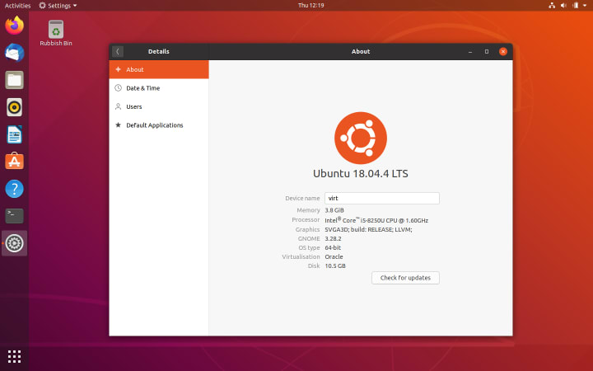This screenshot has height=371, width=593.
Task: Click the About title in header bar
Action: (361, 51)
